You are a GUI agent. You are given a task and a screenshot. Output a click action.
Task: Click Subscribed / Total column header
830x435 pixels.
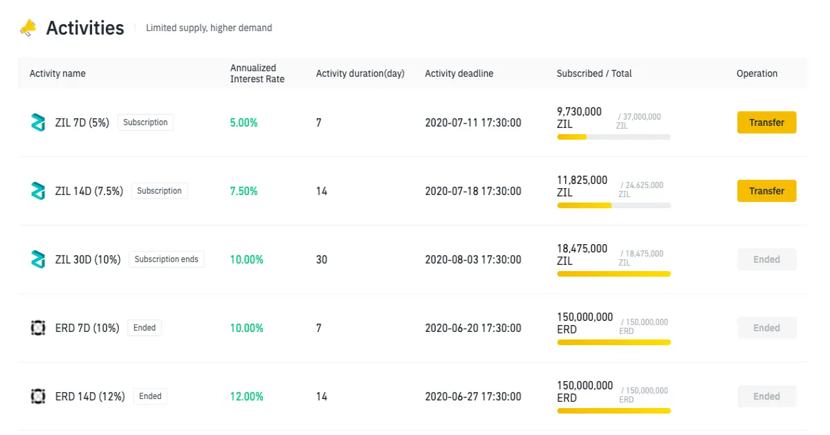(594, 73)
